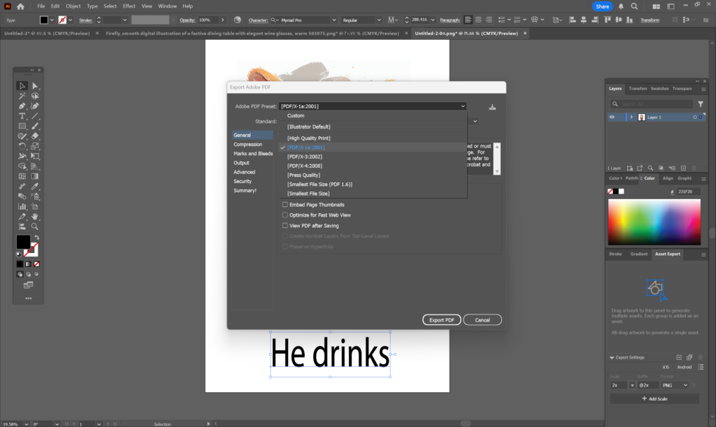Image resolution: width=716 pixels, height=427 pixels.
Task: Open export Scale 2x dropdown
Action: coord(632,385)
